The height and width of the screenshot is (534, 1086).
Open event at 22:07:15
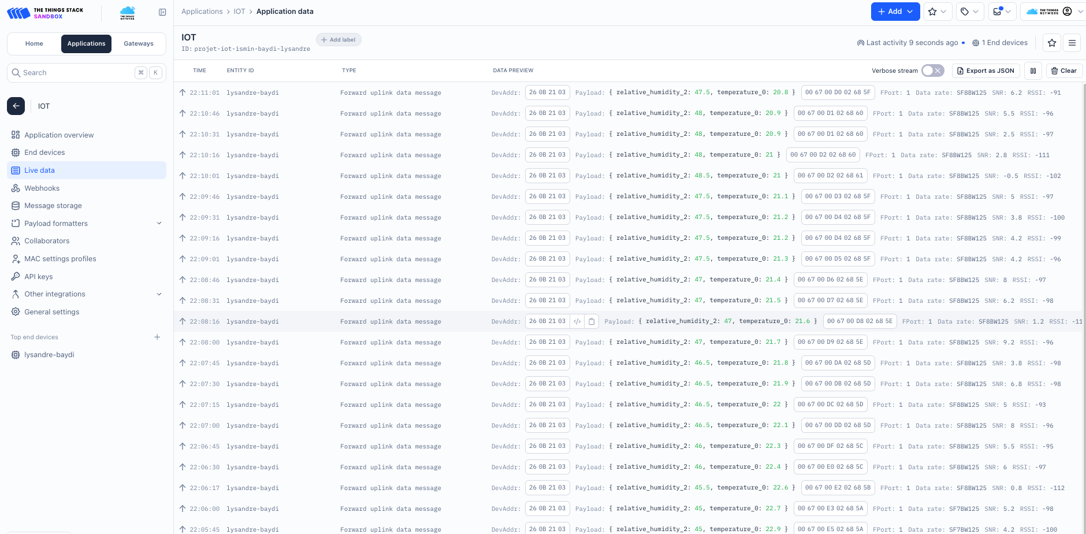point(628,405)
